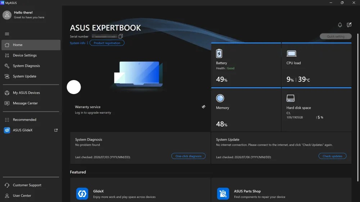Open User Center
Image resolution: width=360 pixels, height=202 pixels.
tap(31, 196)
